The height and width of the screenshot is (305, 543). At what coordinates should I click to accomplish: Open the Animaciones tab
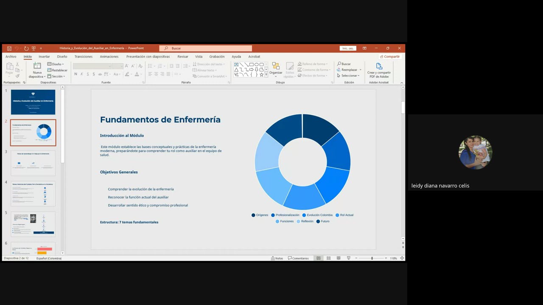pos(109,56)
